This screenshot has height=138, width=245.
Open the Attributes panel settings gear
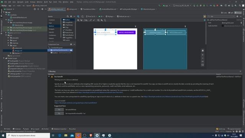point(237,16)
